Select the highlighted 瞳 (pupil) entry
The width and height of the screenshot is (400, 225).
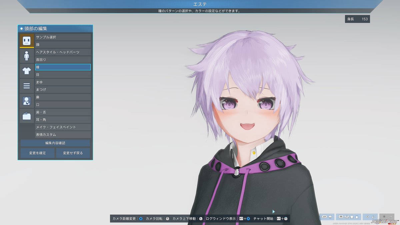[x=63, y=67]
